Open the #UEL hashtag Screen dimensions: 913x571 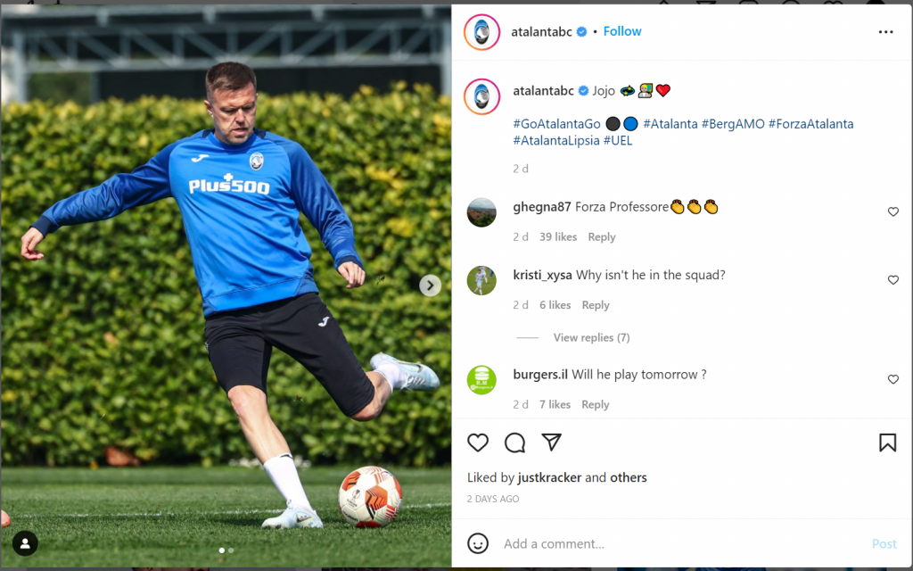click(618, 140)
